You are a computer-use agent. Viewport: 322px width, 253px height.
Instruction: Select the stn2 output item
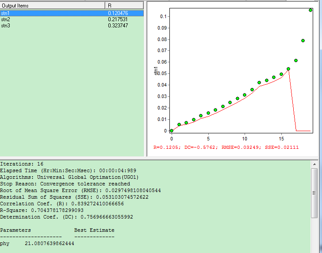click(6, 19)
